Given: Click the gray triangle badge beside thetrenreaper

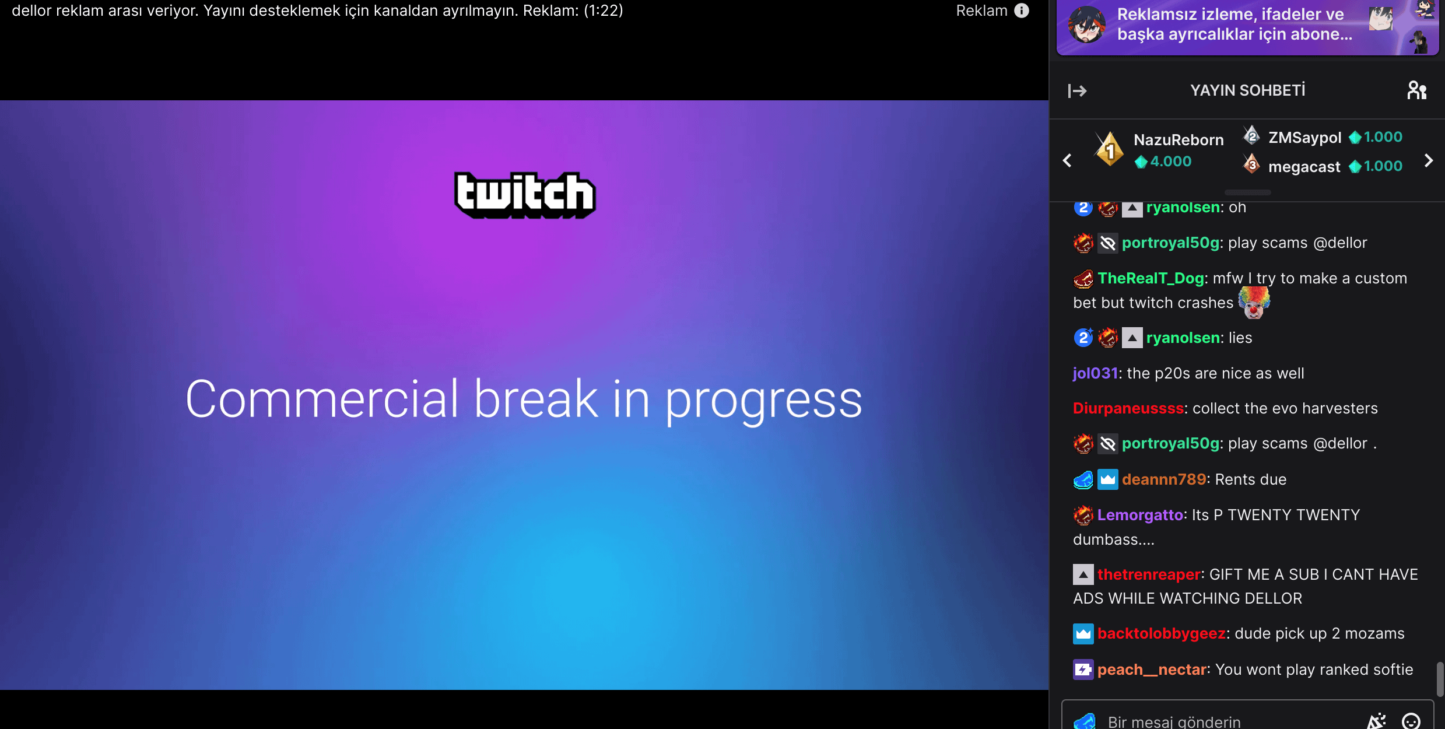Looking at the screenshot, I should (1083, 574).
